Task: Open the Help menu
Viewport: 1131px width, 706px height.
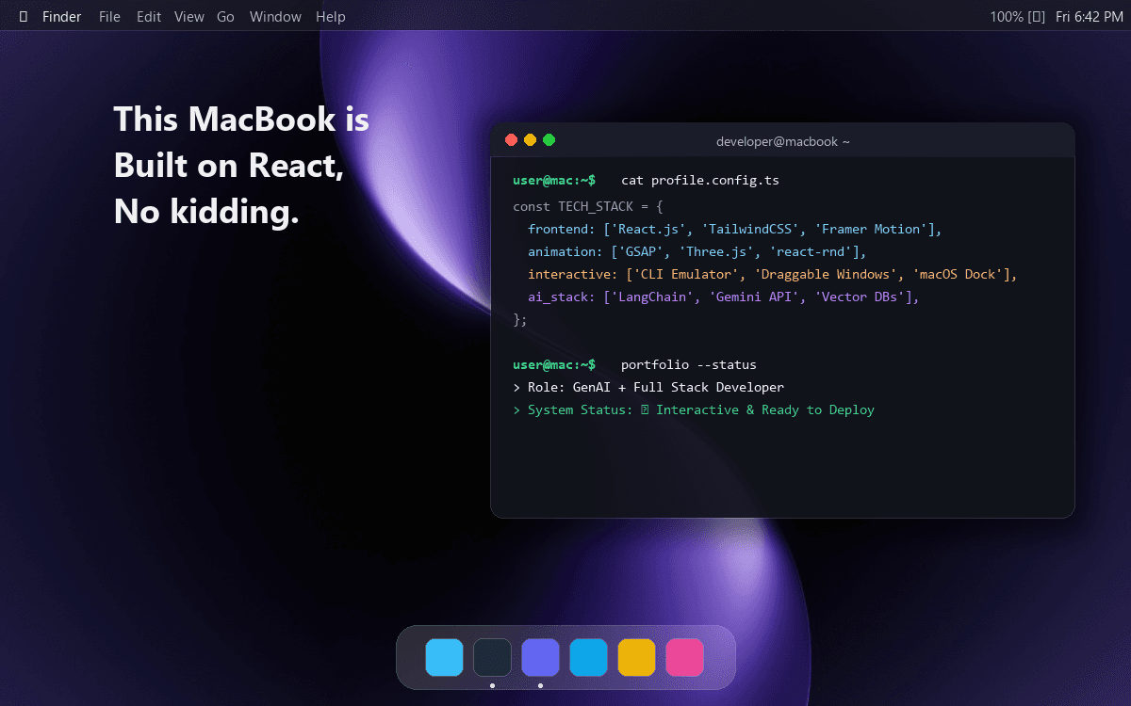Action: click(331, 17)
